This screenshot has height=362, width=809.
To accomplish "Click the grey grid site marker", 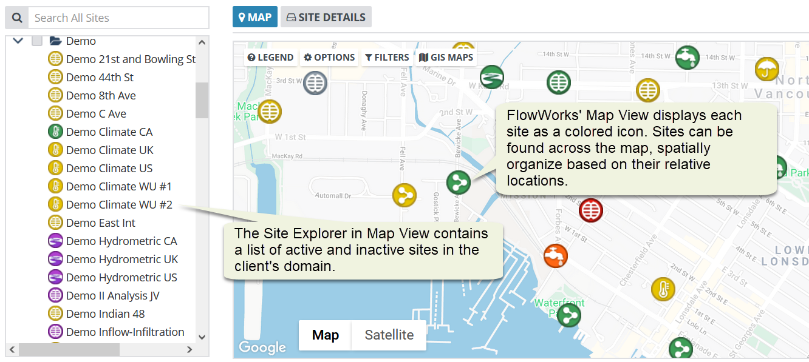I will [315, 82].
